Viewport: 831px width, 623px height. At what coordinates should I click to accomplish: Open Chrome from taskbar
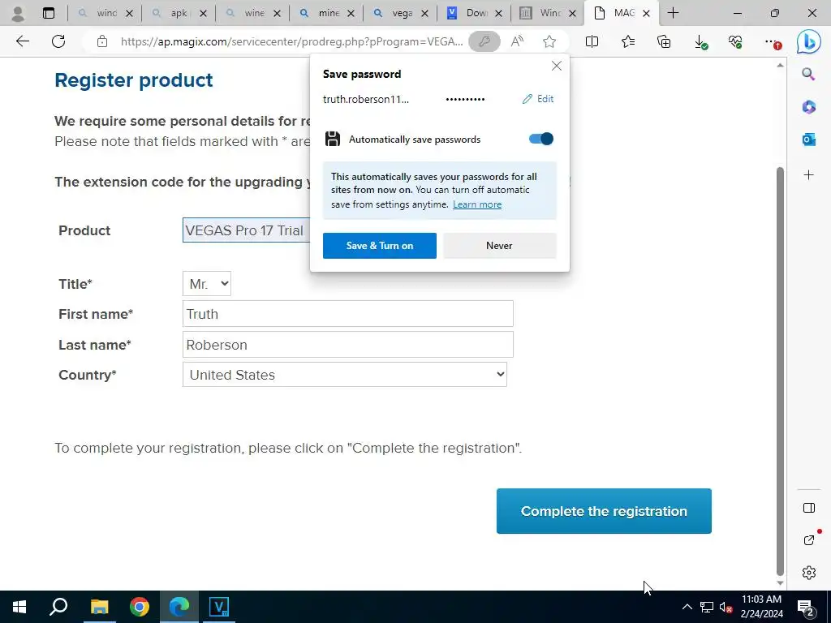[x=140, y=607]
